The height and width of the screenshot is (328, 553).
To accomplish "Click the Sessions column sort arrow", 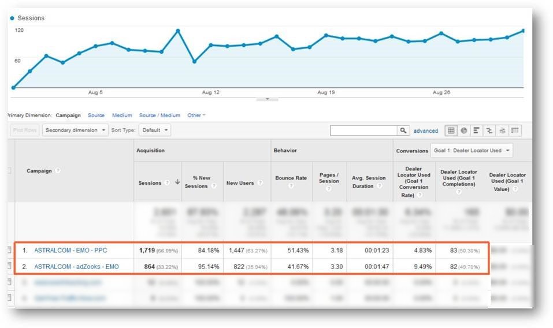I will (177, 182).
